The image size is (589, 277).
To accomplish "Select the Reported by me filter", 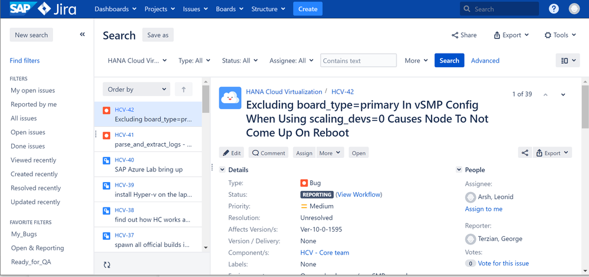I will pos(34,104).
